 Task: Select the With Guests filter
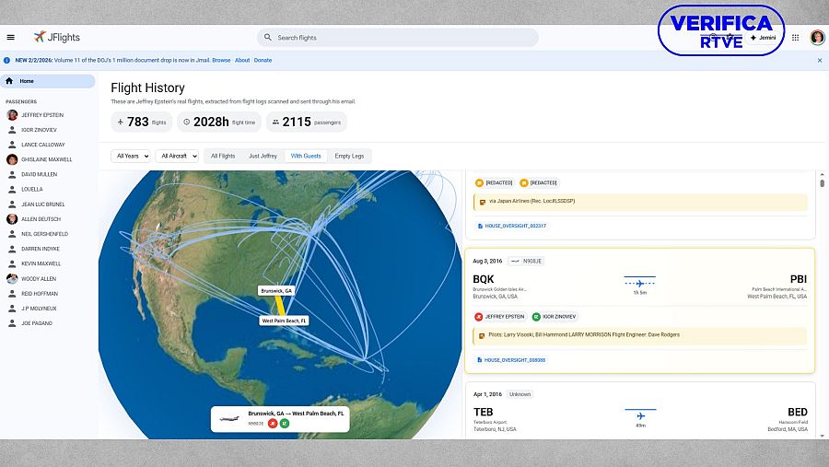point(306,157)
